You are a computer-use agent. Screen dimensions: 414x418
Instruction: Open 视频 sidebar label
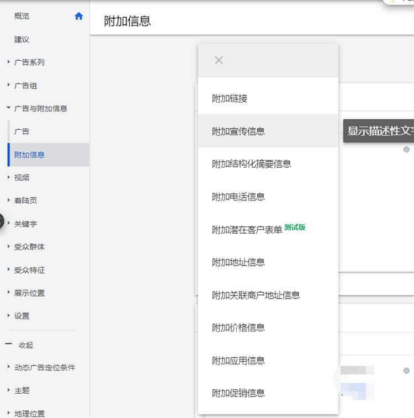(22, 178)
